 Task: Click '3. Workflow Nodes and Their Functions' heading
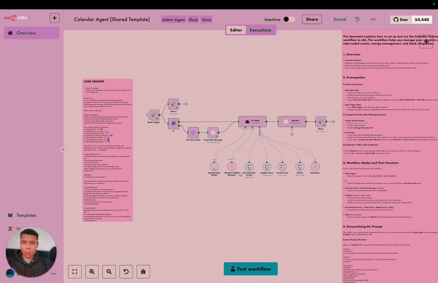(x=371, y=163)
